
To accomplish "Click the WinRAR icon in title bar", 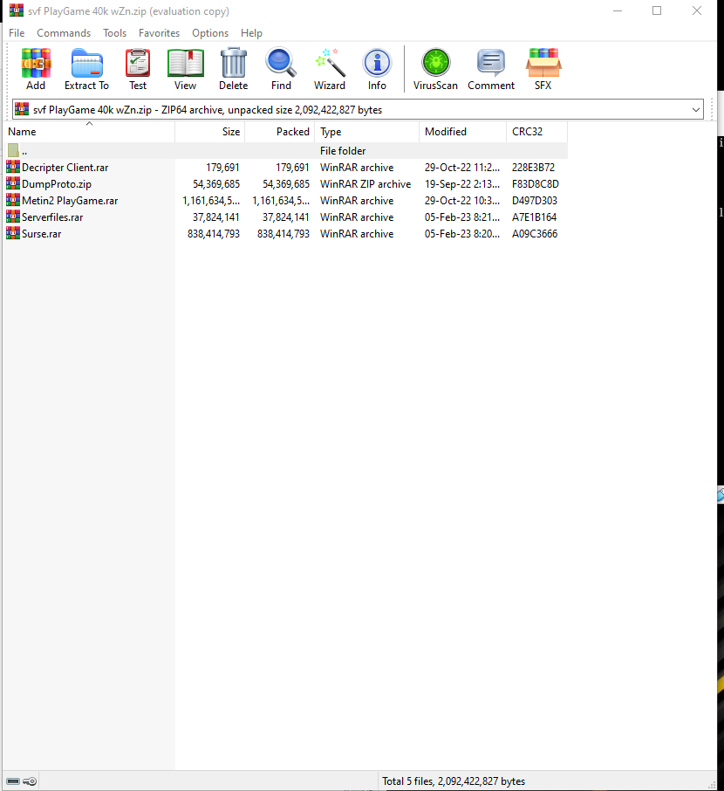I will [16, 10].
